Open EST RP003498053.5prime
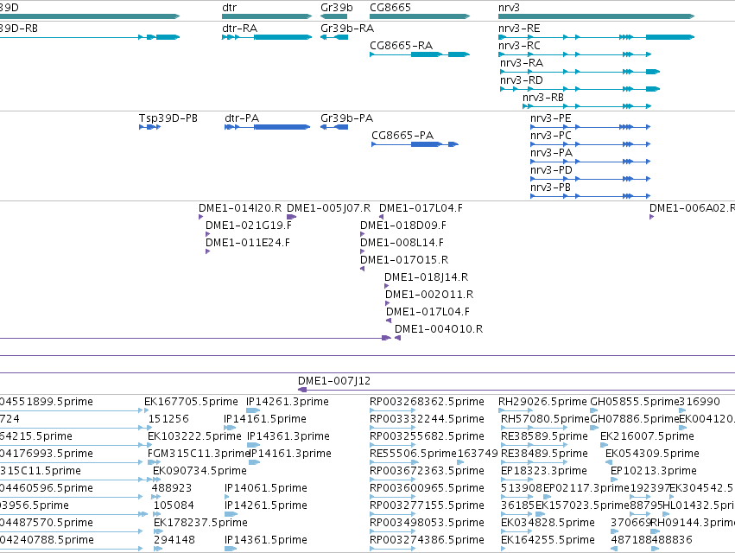Image resolution: width=735 pixels, height=553 pixels. [x=392, y=532]
